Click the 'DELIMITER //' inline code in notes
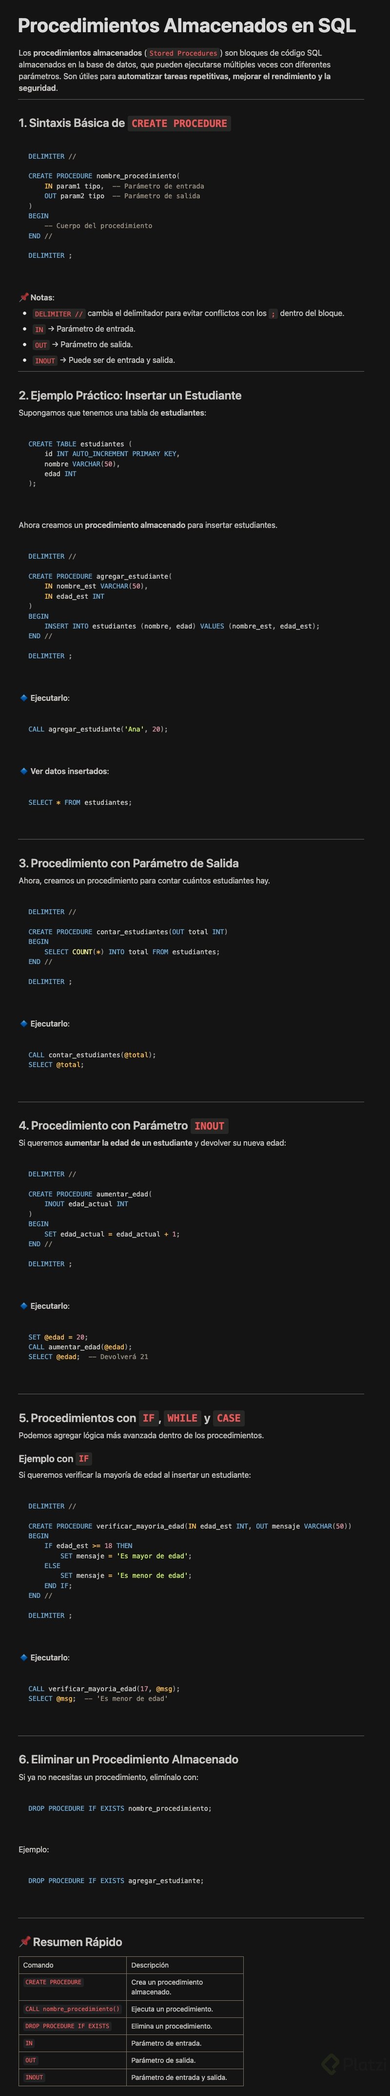390x2096 pixels. pyautogui.click(x=58, y=313)
